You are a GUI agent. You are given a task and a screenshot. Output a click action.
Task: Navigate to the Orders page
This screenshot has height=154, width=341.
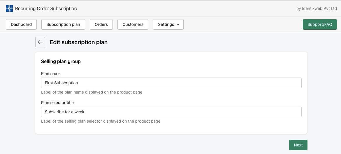[x=101, y=25]
